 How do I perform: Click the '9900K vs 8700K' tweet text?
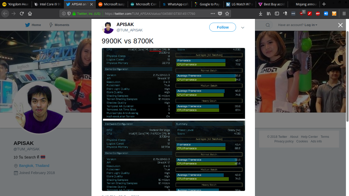pos(127,41)
